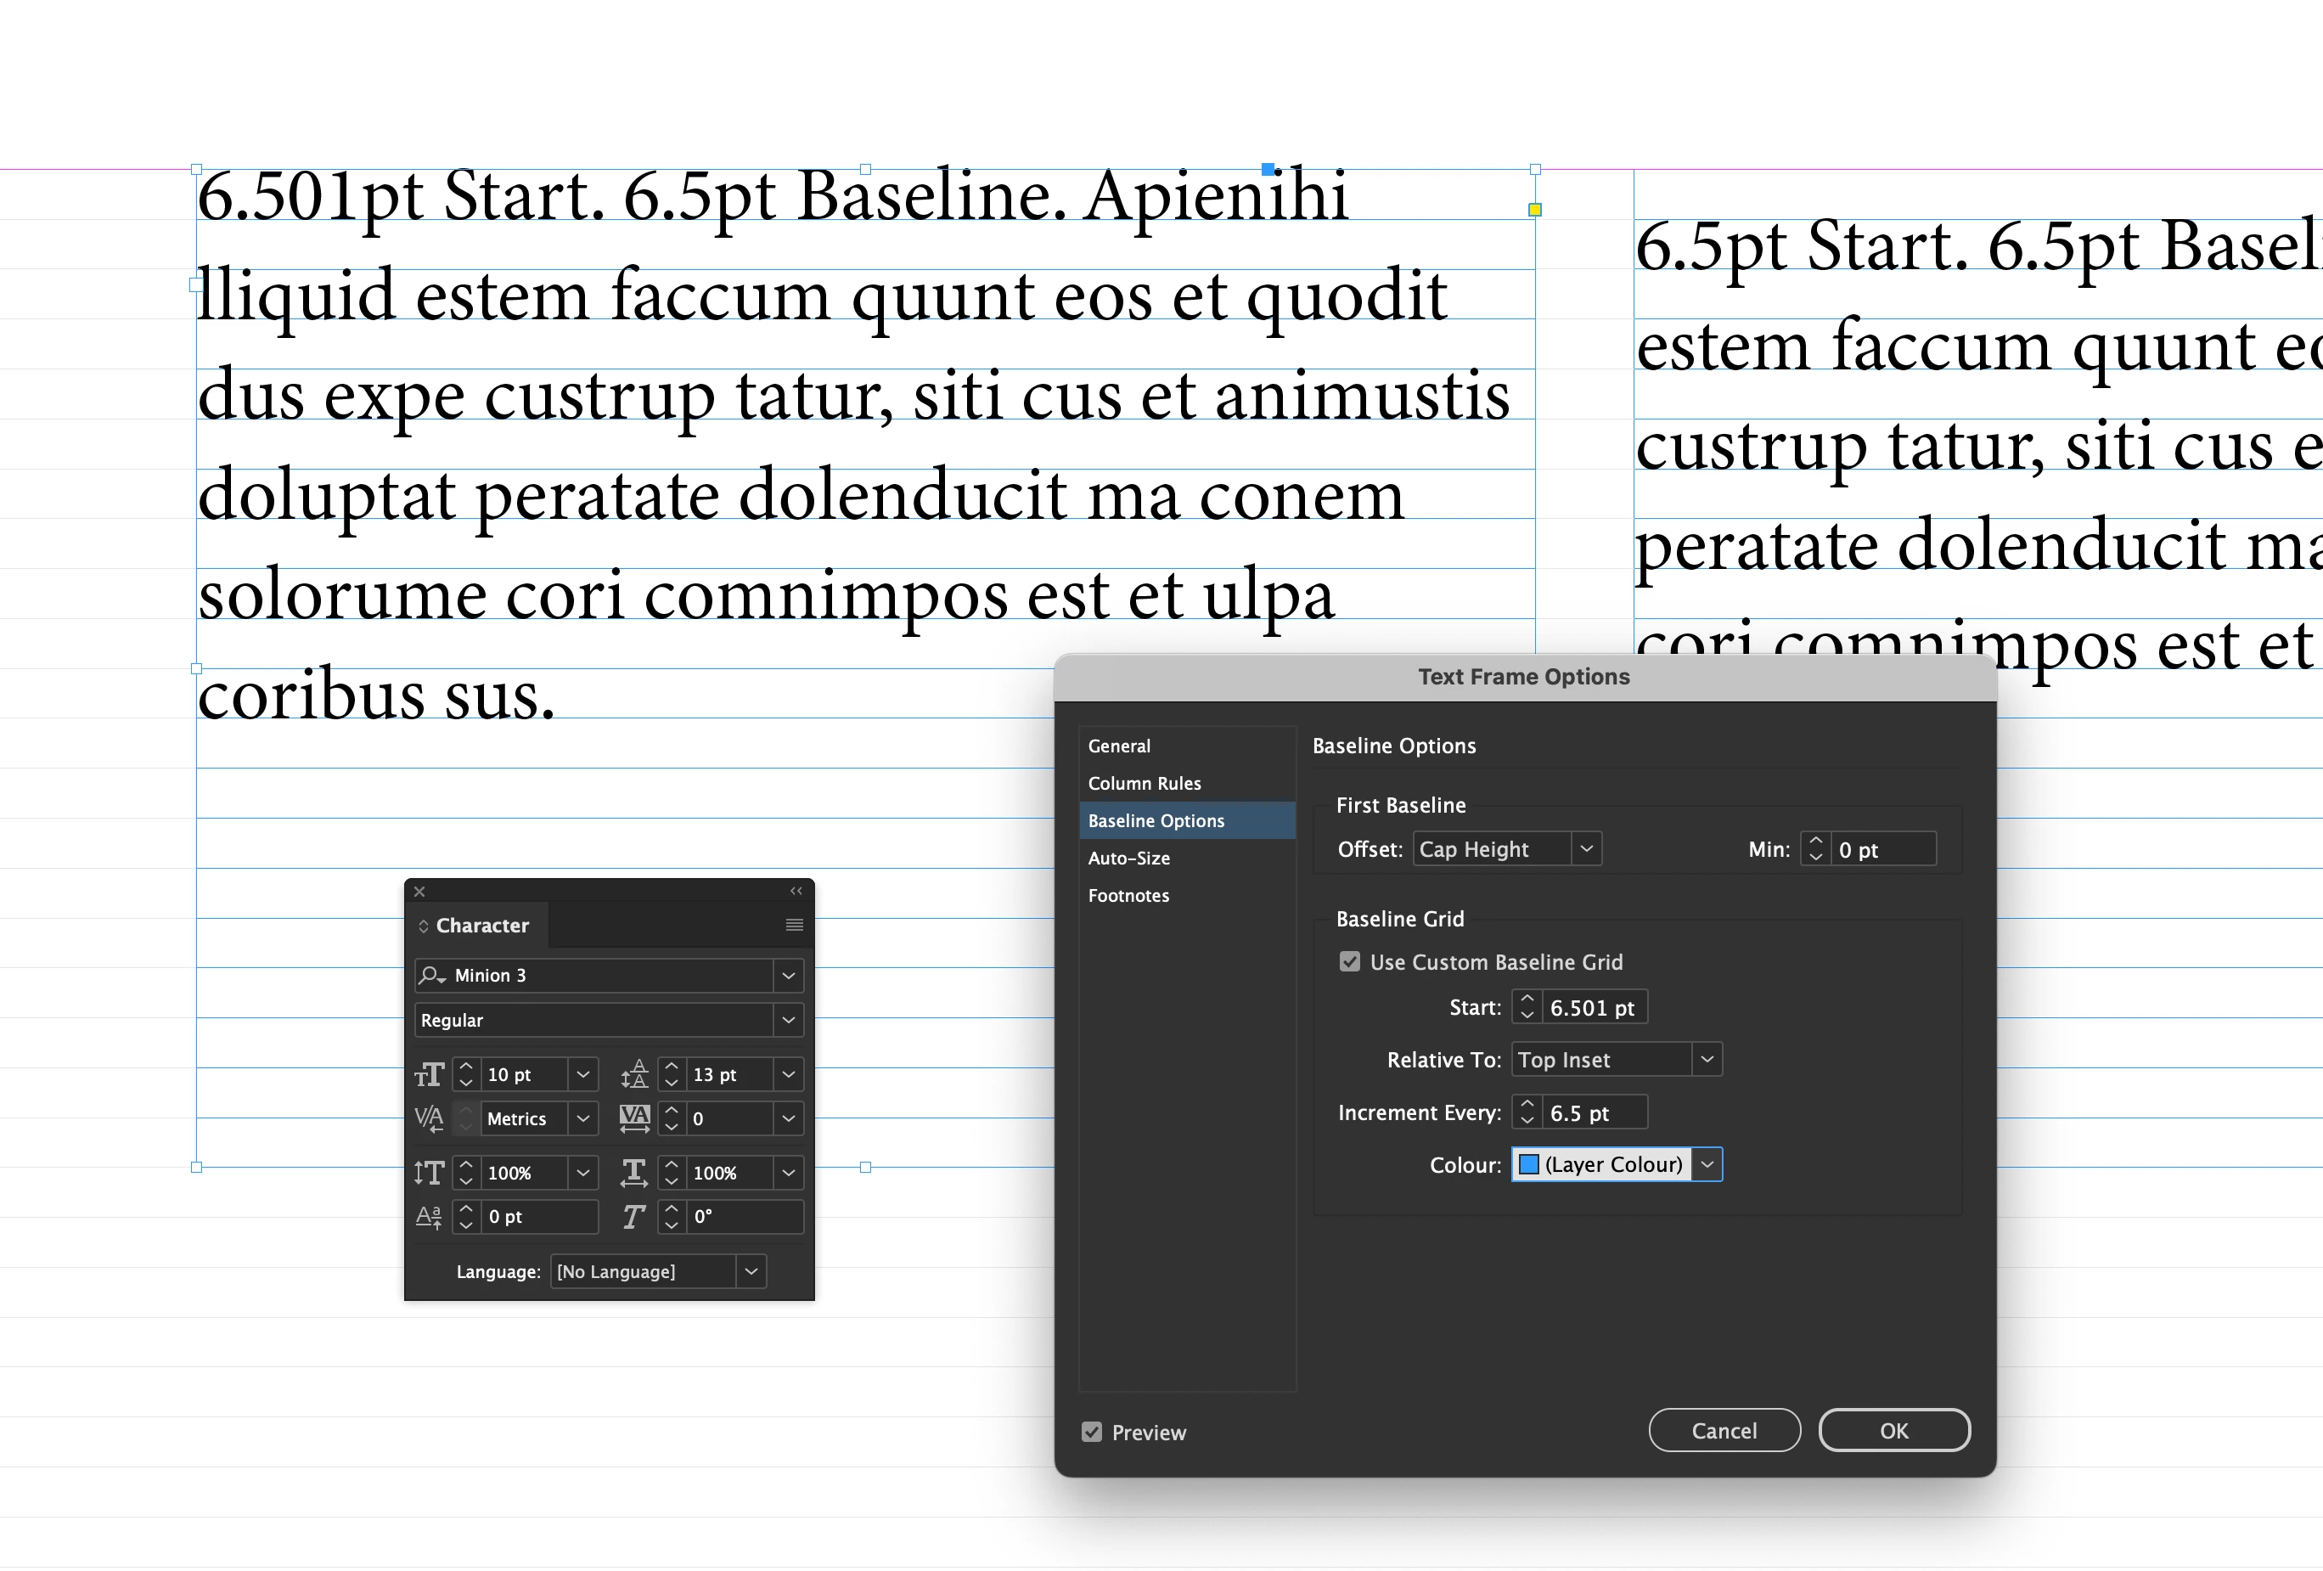
Task: Click the baseline shift icon
Action: 429,1217
